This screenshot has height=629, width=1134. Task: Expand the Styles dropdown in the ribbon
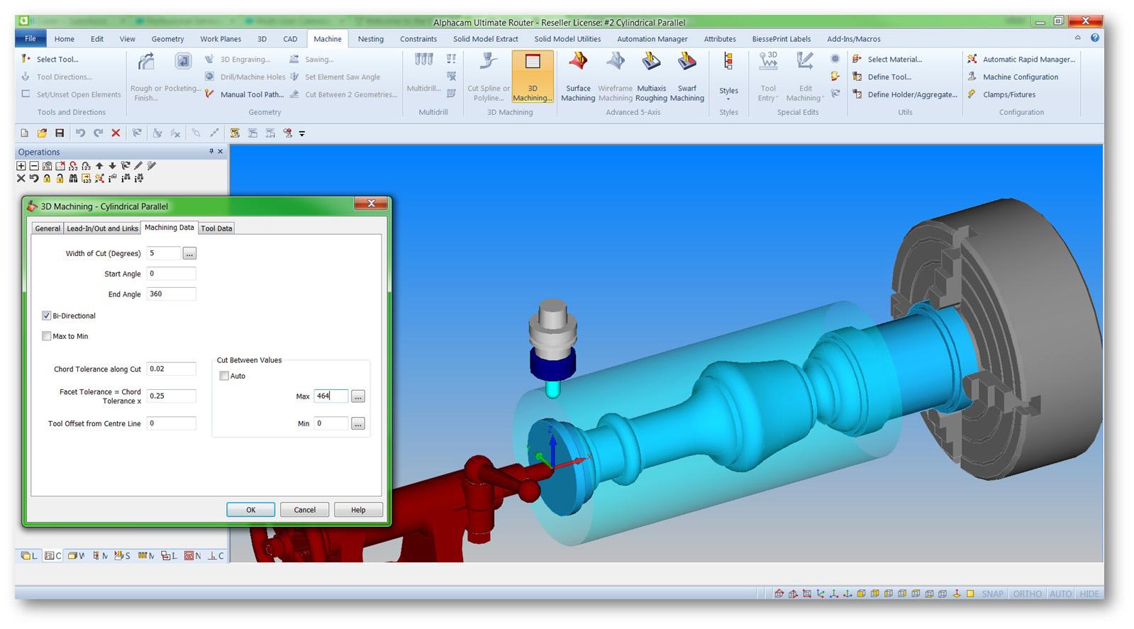(728, 77)
